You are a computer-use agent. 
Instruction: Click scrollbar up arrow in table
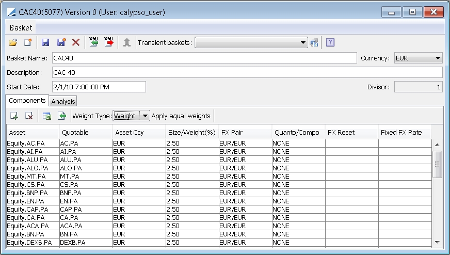pyautogui.click(x=437, y=145)
